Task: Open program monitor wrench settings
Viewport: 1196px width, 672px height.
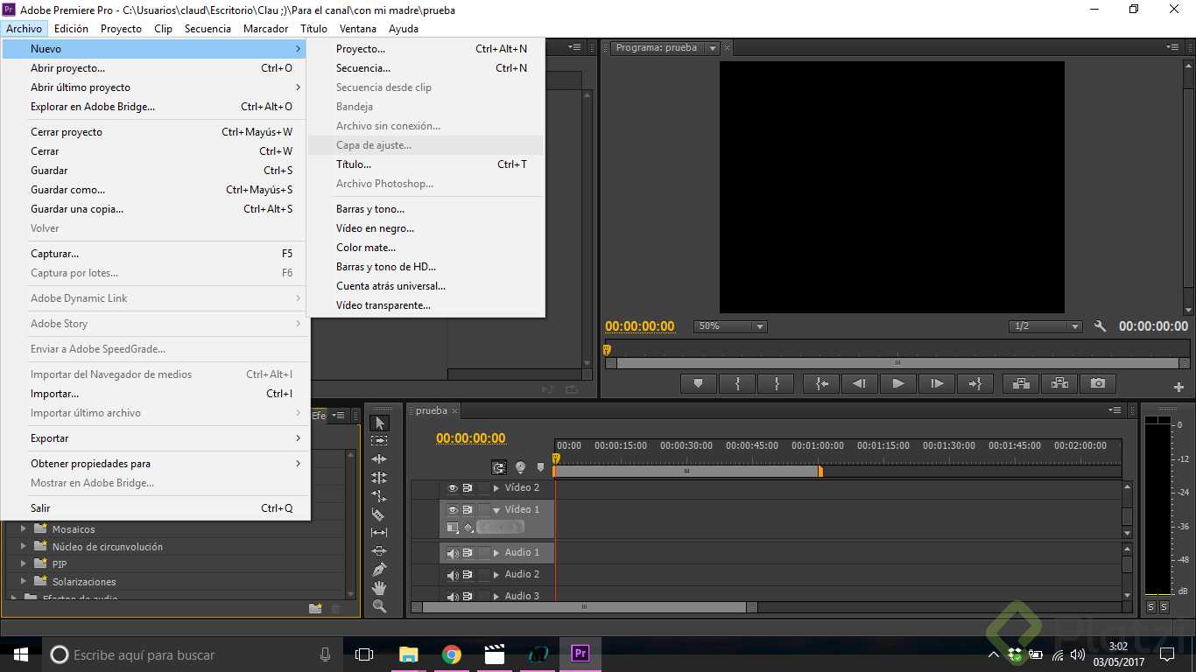Action: coord(1101,326)
